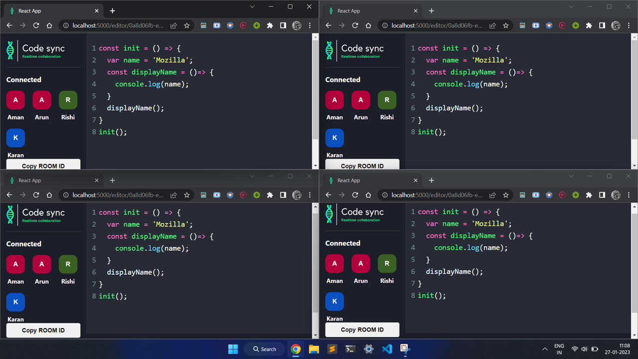
Task: Select Rishi's green avatar
Action: point(68,100)
